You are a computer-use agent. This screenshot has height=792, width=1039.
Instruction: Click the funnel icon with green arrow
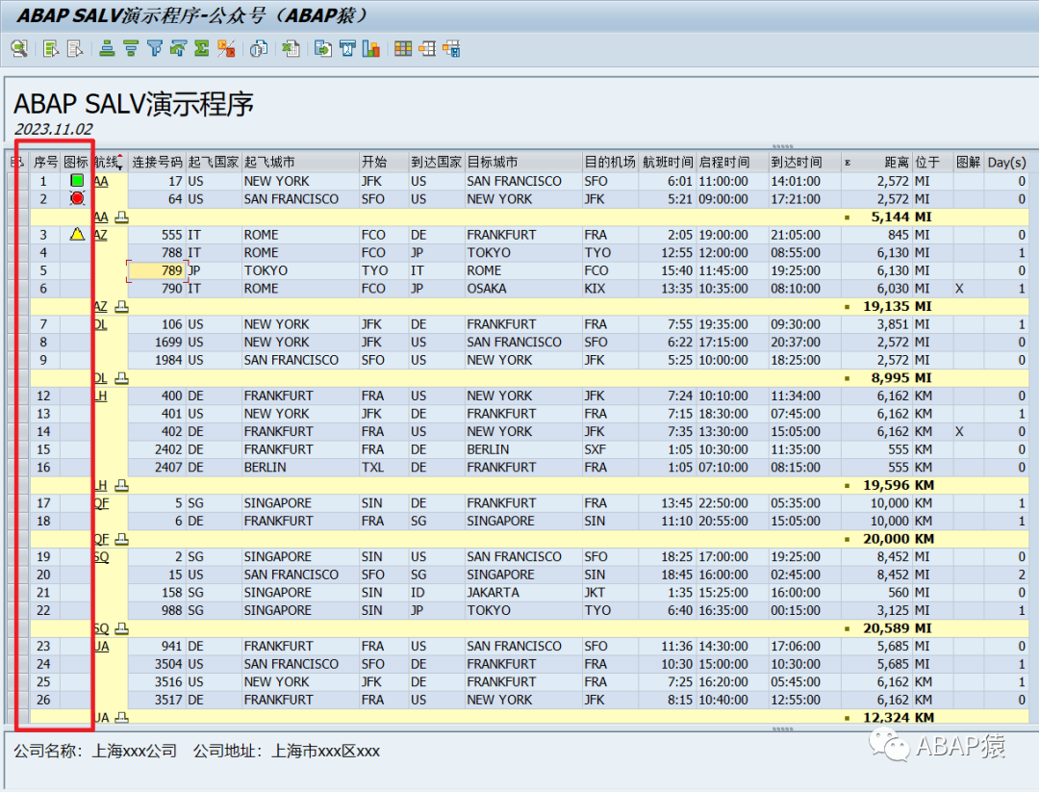(178, 48)
